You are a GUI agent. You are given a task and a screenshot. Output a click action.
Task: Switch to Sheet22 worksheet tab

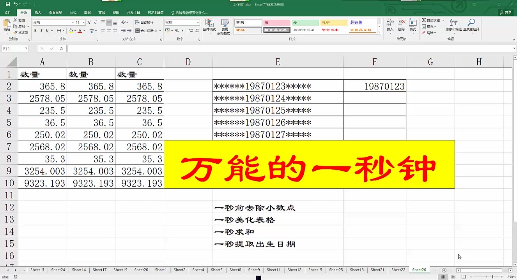point(398,270)
